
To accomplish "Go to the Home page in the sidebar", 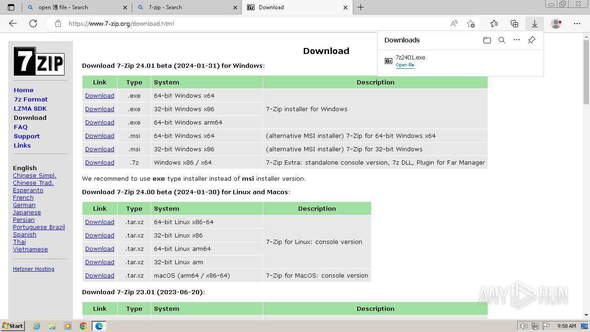I will 24,90.
